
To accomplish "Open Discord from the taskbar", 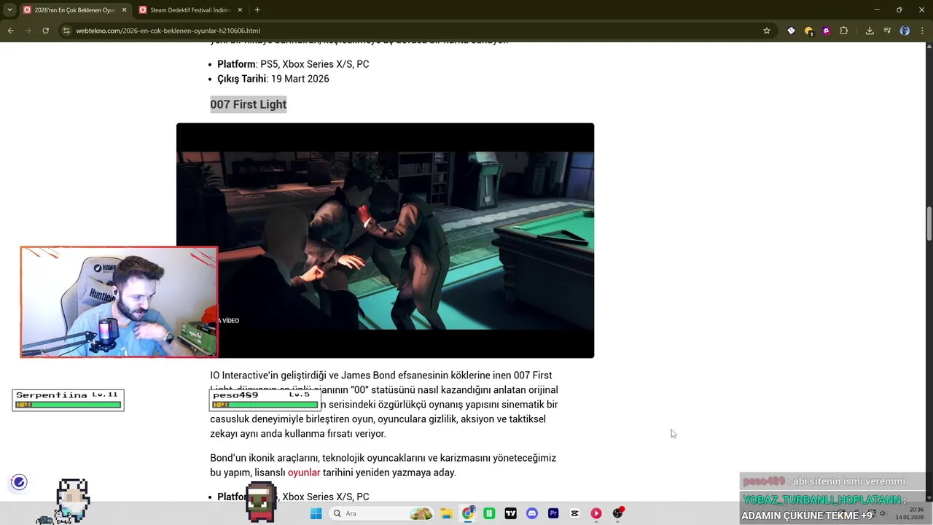I will click(x=532, y=513).
